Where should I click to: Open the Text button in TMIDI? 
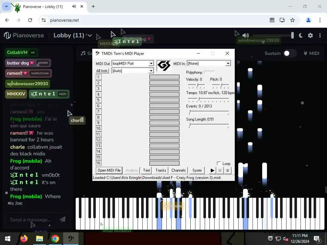point(146,170)
